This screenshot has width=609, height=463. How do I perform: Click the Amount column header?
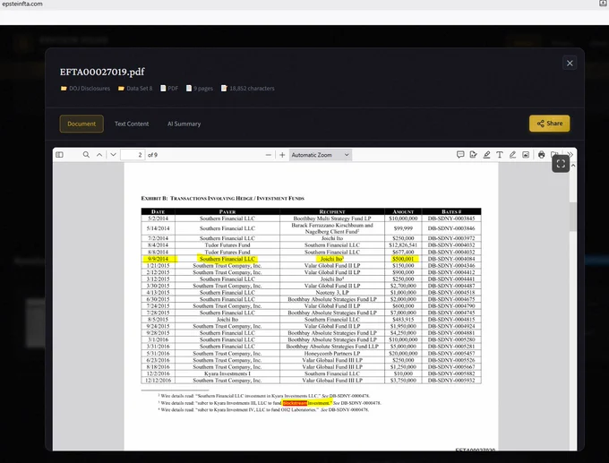tap(403, 211)
